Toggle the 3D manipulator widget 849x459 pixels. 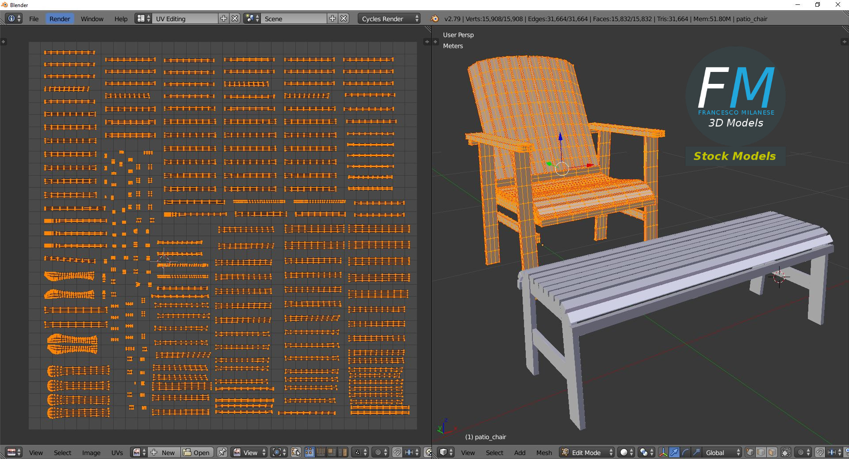coord(663,452)
